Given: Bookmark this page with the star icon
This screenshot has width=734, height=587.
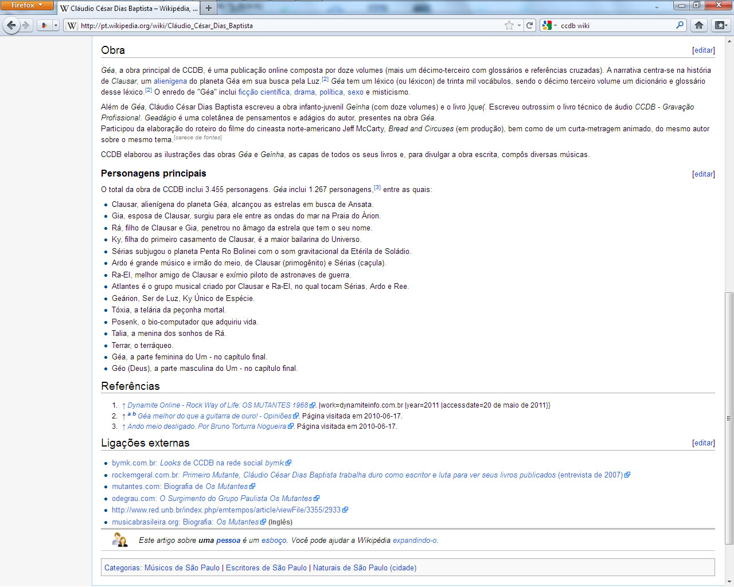Looking at the screenshot, I should click(x=509, y=25).
